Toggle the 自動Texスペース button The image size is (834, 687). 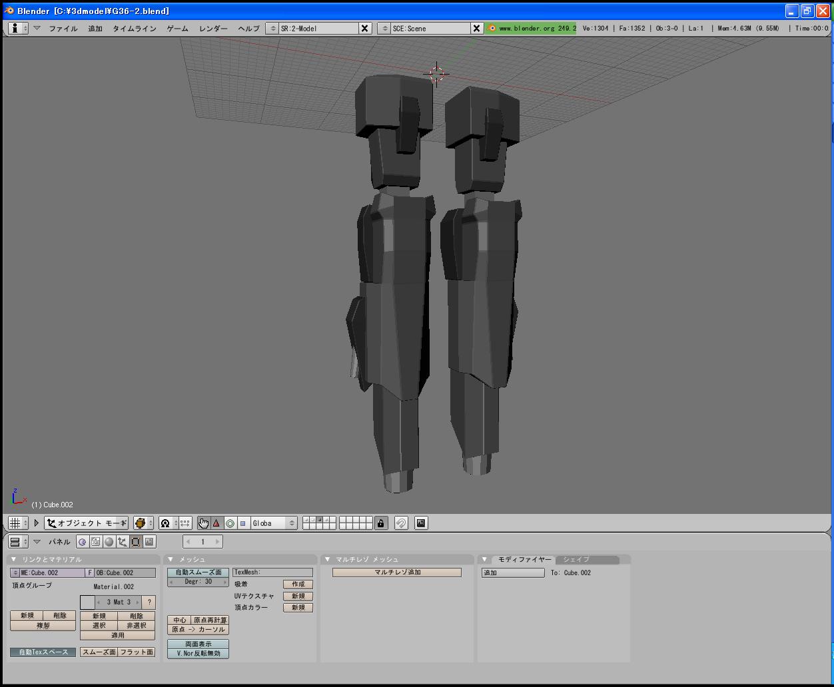(x=43, y=652)
